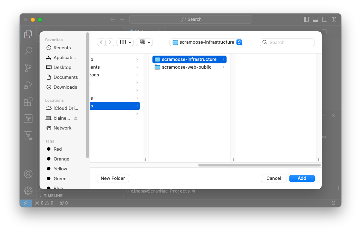Select the scramoose-infrastructure folder

pyautogui.click(x=189, y=59)
